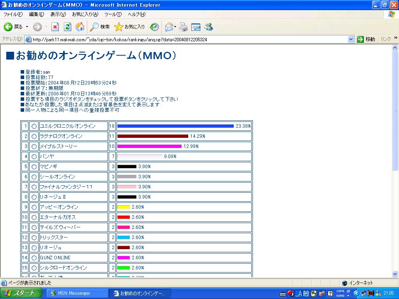Print the page with printer icon
This screenshot has width=399, height=299.
pyautogui.click(x=183, y=27)
